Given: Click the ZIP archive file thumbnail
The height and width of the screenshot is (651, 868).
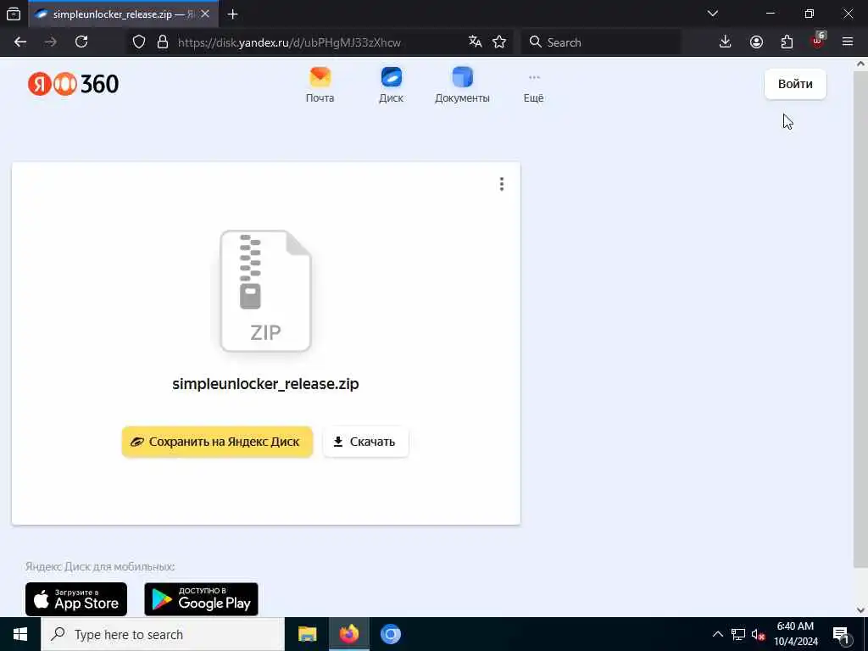Looking at the screenshot, I should pos(265,291).
